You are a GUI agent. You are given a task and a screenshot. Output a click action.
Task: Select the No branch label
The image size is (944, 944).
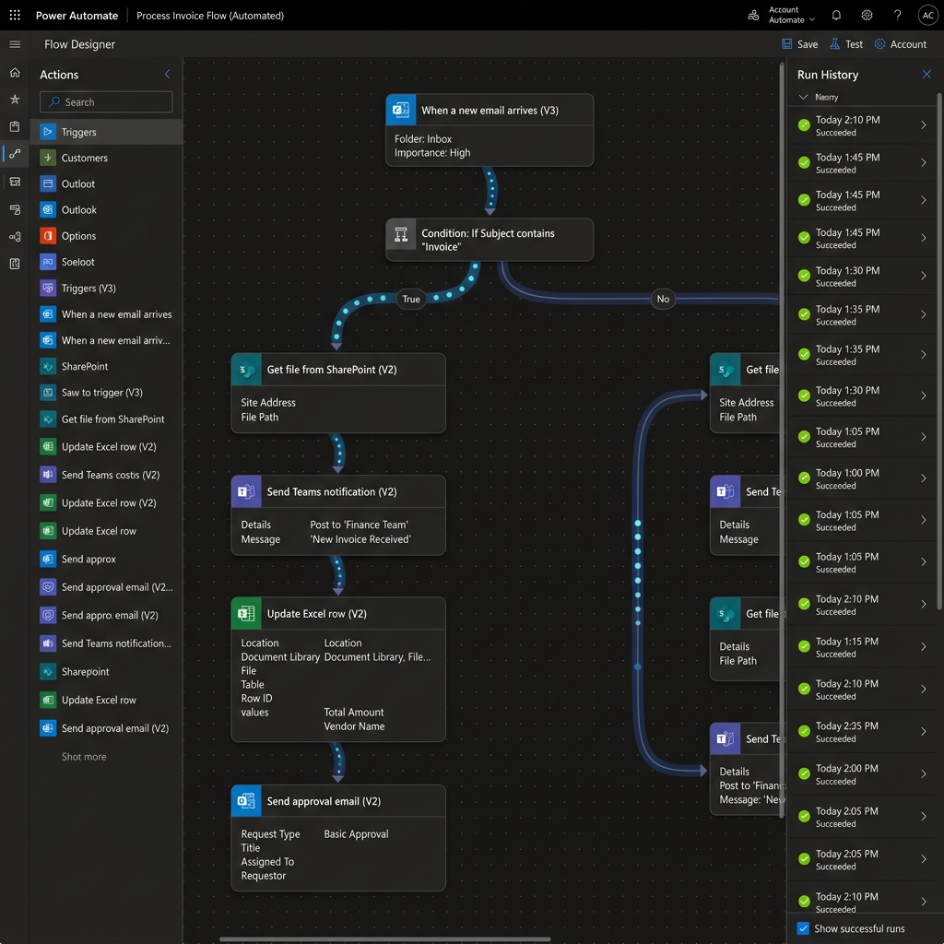point(663,299)
